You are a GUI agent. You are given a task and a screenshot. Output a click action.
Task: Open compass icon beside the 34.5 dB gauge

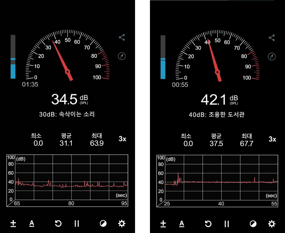click(x=122, y=56)
